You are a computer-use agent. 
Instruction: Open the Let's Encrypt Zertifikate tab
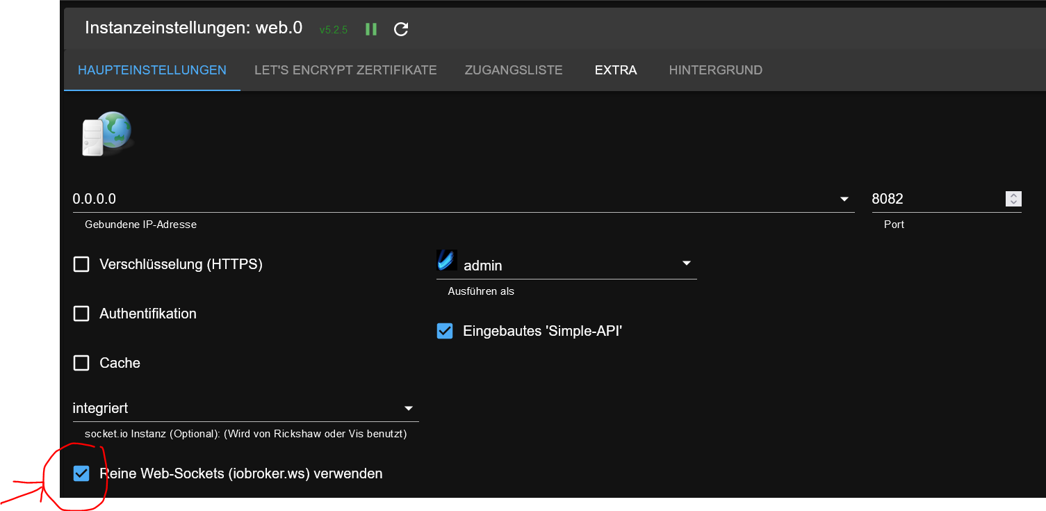(x=345, y=70)
